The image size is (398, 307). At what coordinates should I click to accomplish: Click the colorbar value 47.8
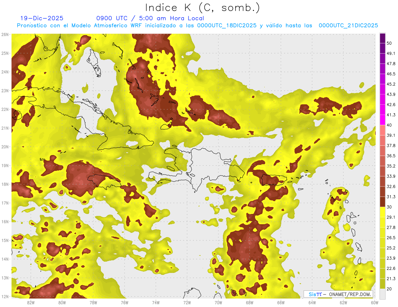pyautogui.click(x=391, y=64)
